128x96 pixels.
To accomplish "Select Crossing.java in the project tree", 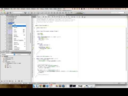I will point(11,19).
